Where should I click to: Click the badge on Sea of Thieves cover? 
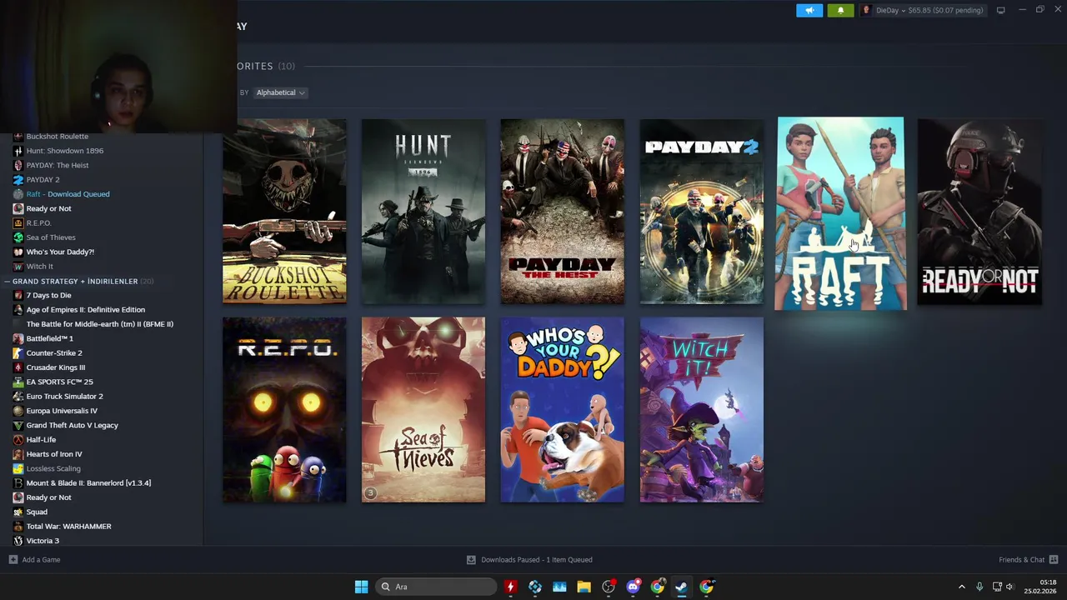(371, 492)
